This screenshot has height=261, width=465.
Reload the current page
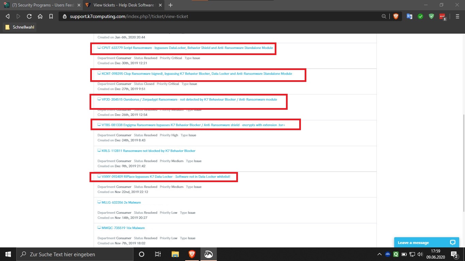tap(29, 16)
